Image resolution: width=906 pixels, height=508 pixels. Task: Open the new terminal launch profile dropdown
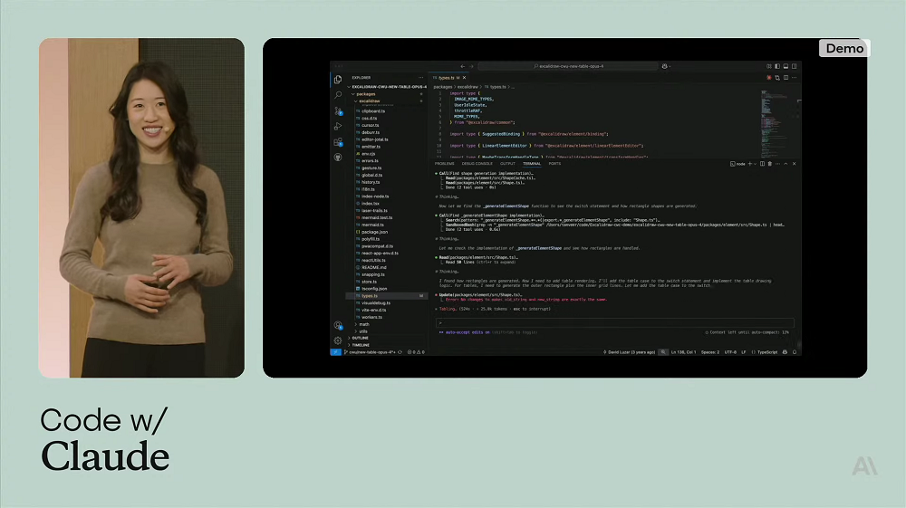755,164
